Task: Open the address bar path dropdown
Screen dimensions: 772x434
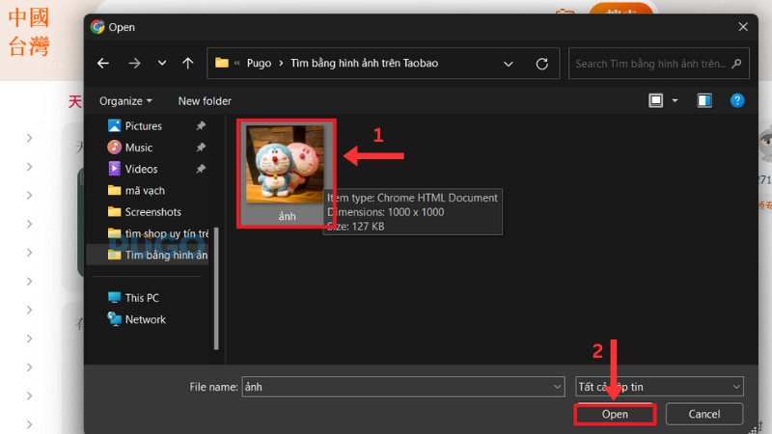Action: 509,64
